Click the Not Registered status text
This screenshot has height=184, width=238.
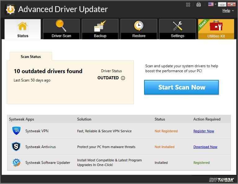click(166, 131)
